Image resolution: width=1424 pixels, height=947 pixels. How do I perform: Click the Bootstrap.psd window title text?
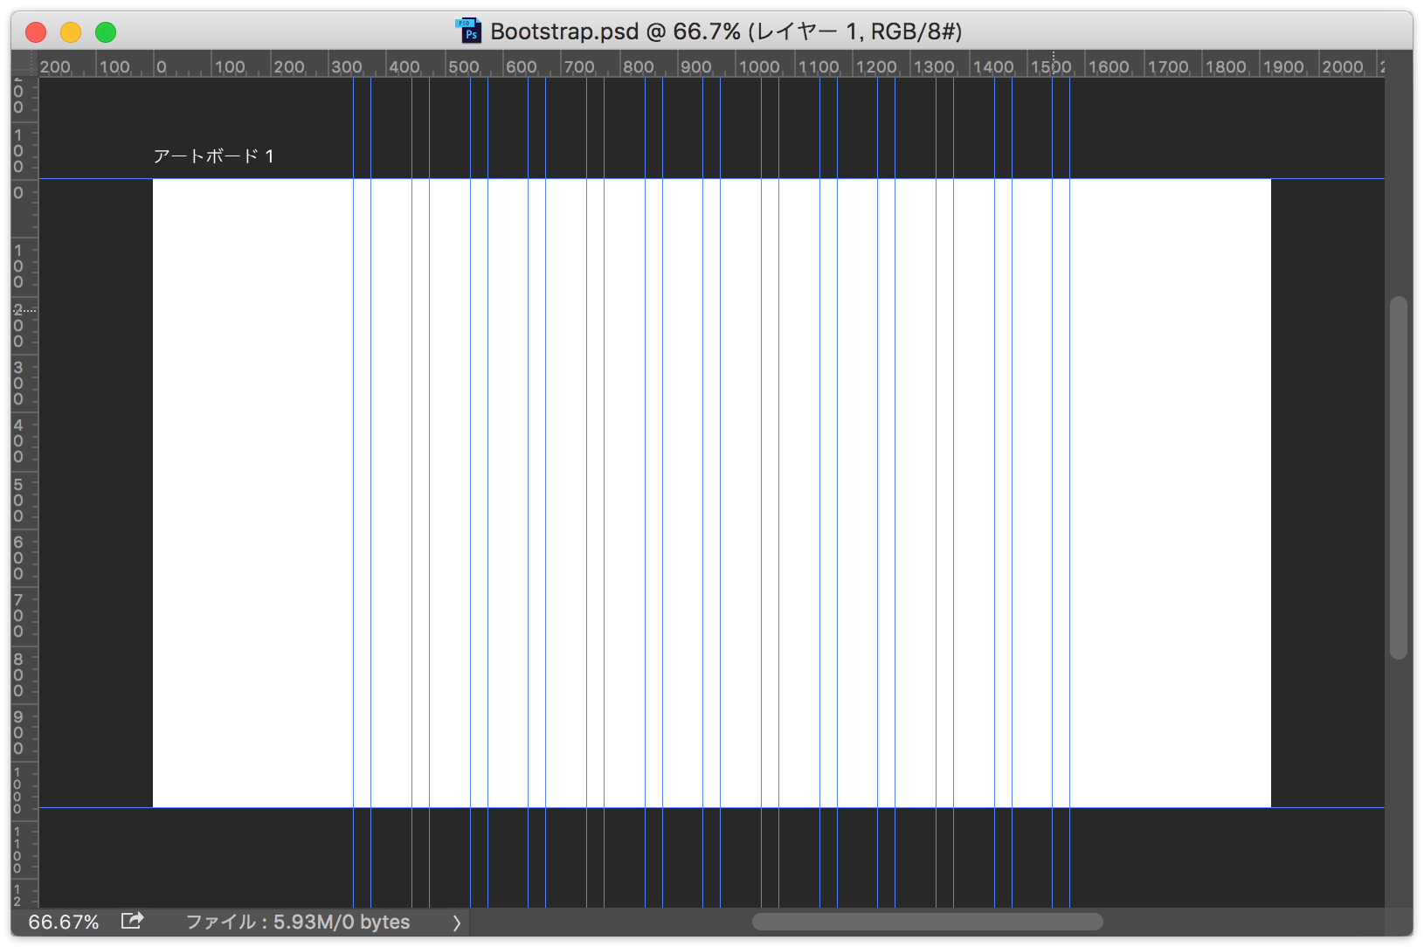(x=726, y=31)
